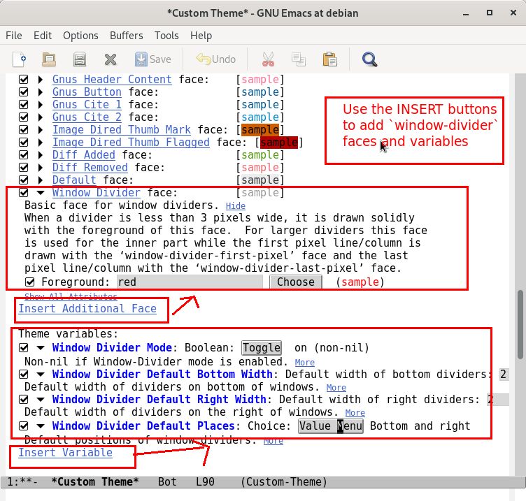Expand the Diff Removed face triangle
This screenshot has width=526, height=501.
pos(41,167)
